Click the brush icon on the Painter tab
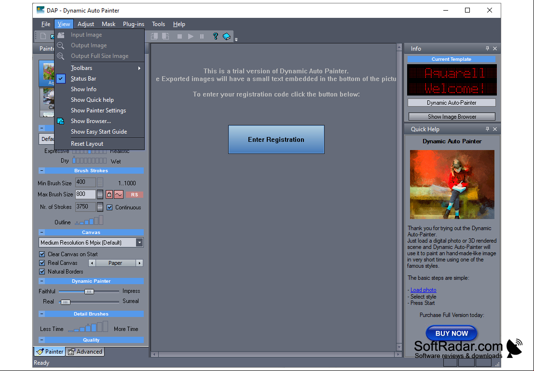Viewport: 534px width, 371px height. (40, 352)
